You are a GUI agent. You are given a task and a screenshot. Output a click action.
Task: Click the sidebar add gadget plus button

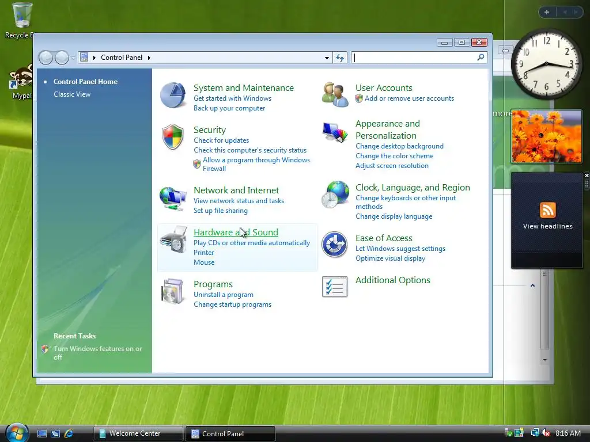(x=547, y=12)
